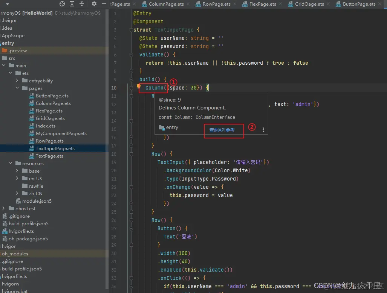The height and width of the screenshot is (293, 387).
Task: Fold the Row block at line 18
Action: click(x=131, y=154)
